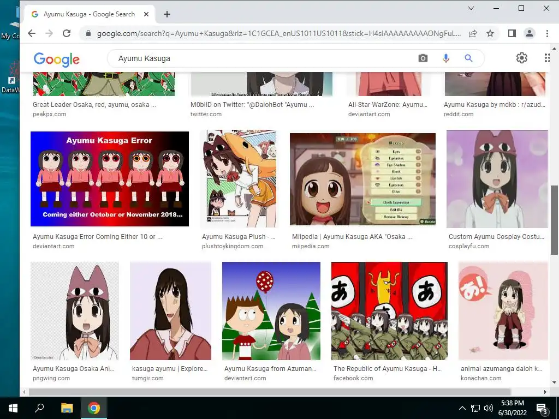The width and height of the screenshot is (559, 419).
Task: Open Republic of Ayumu Kasuga image
Action: 389,311
